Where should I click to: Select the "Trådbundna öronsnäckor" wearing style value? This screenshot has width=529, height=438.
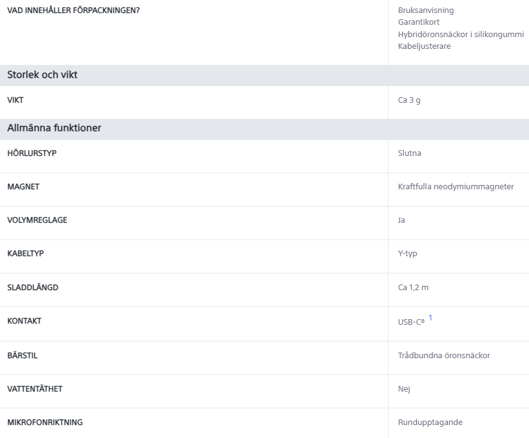coord(444,356)
